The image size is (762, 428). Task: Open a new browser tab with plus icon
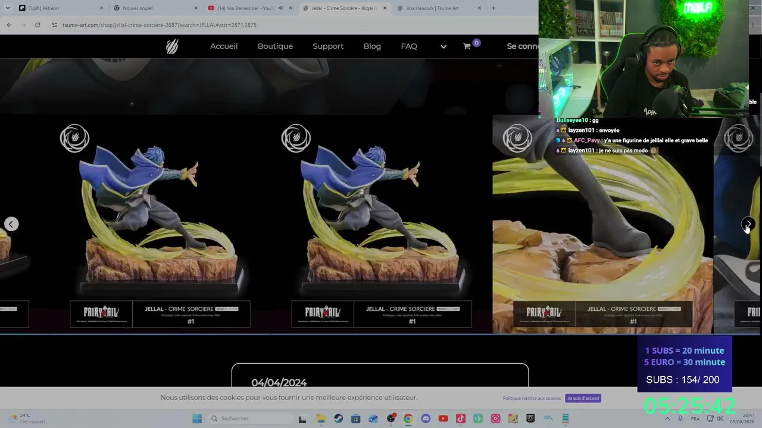493,8
